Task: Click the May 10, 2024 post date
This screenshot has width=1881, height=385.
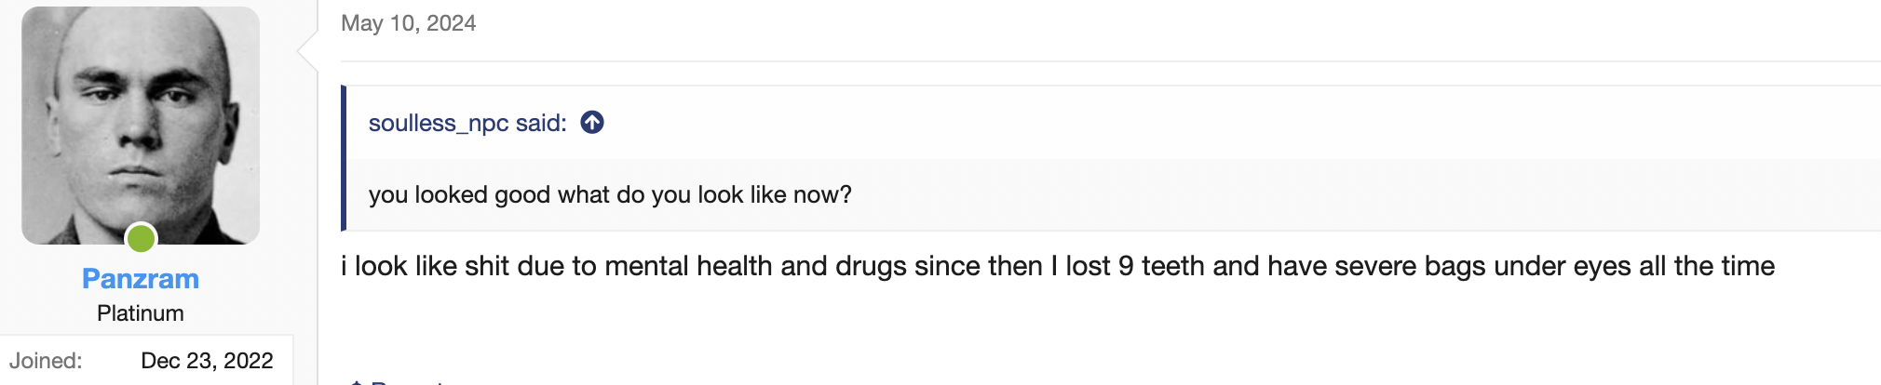Action: click(x=408, y=23)
